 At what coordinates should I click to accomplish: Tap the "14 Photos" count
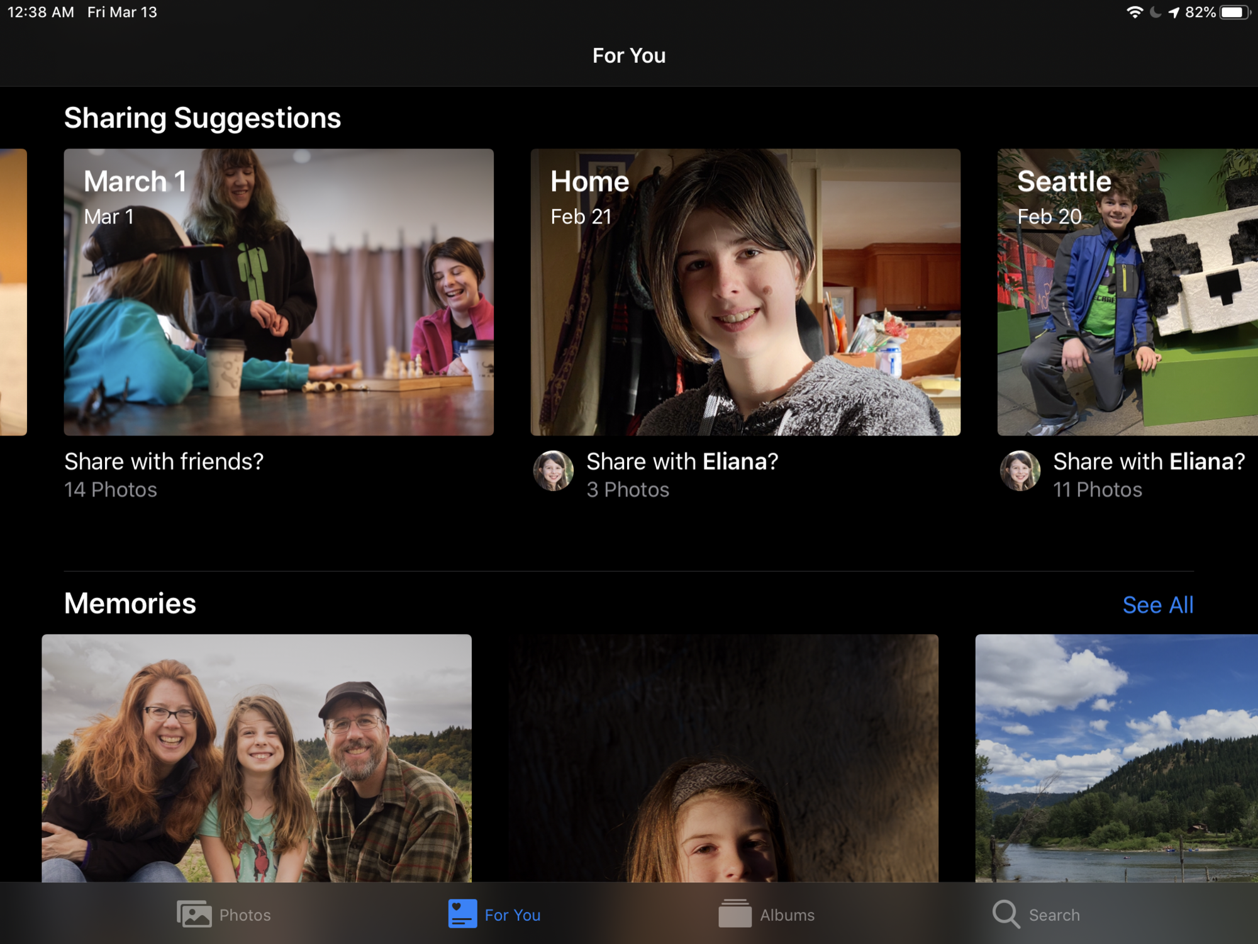point(111,490)
